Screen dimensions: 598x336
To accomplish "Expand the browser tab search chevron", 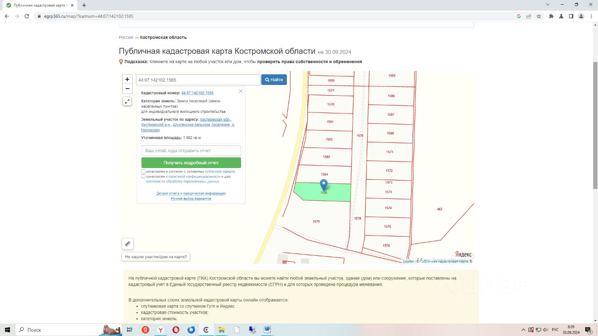I will tap(548, 5).
